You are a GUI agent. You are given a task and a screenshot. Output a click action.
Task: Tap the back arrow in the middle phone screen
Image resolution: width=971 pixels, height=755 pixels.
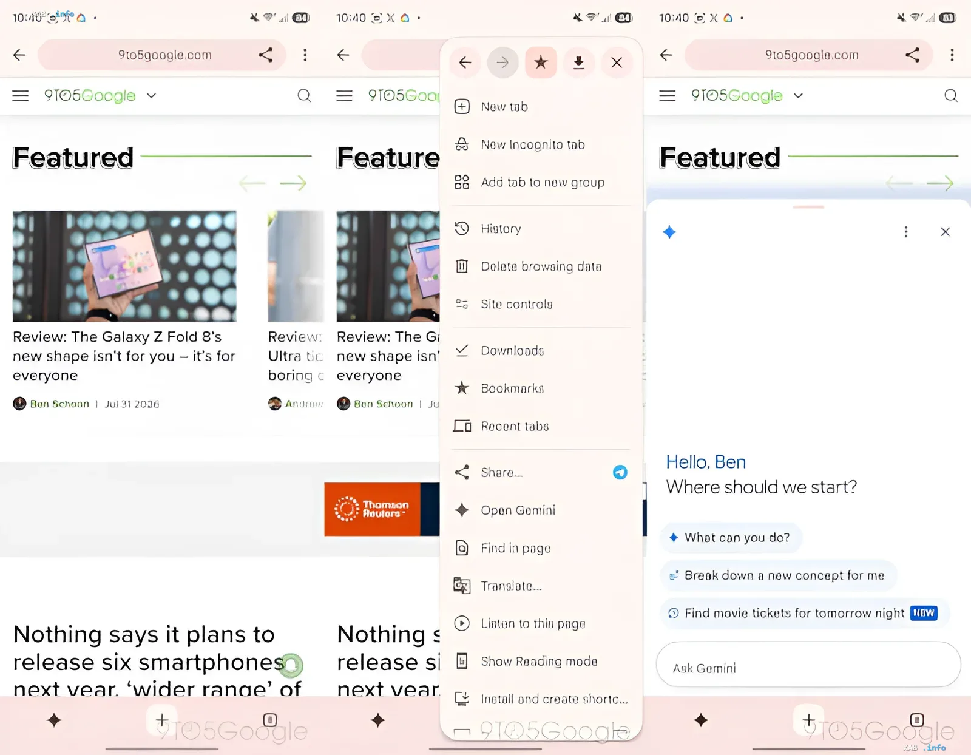tap(343, 55)
